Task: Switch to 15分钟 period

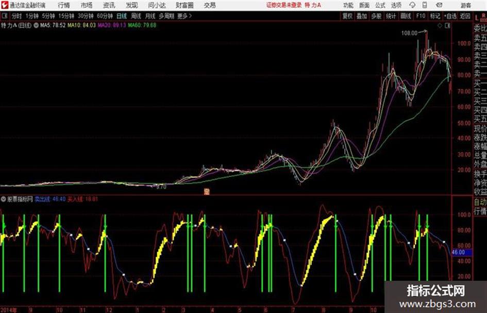Action: click(x=66, y=16)
